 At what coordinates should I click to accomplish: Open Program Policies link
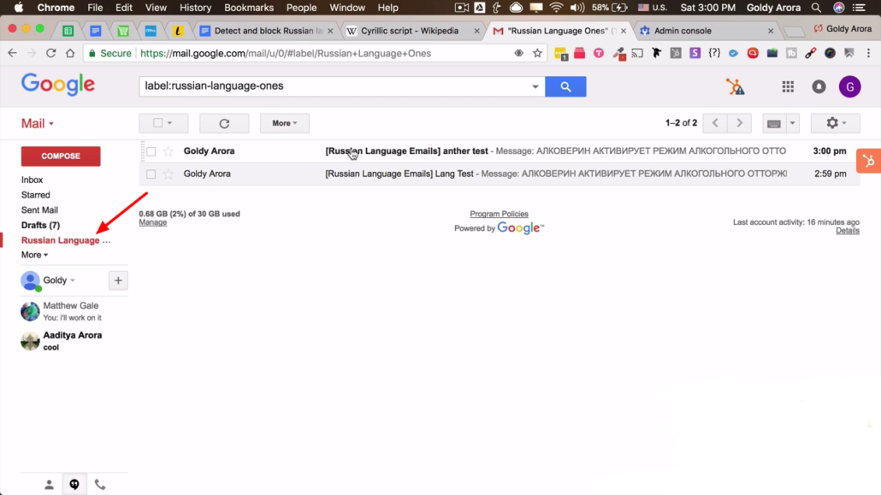[499, 214]
